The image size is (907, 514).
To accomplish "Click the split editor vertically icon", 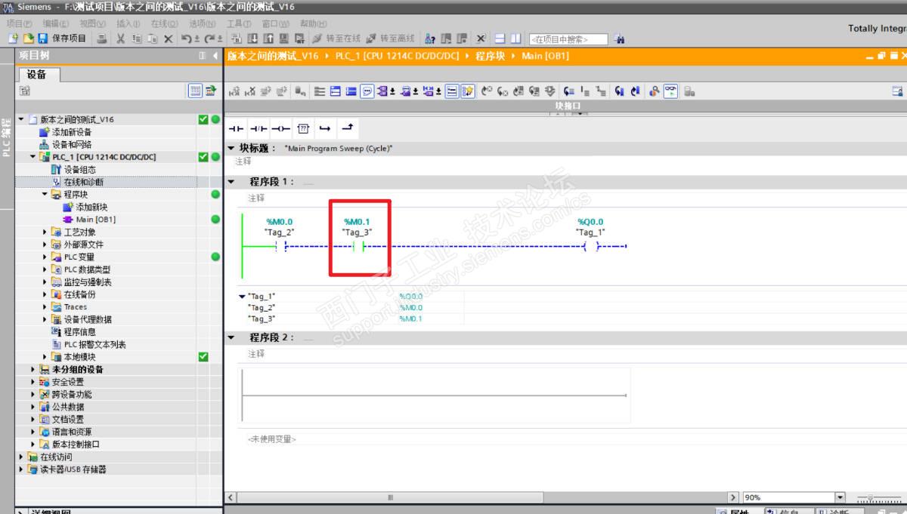I will pyautogui.click(x=515, y=38).
